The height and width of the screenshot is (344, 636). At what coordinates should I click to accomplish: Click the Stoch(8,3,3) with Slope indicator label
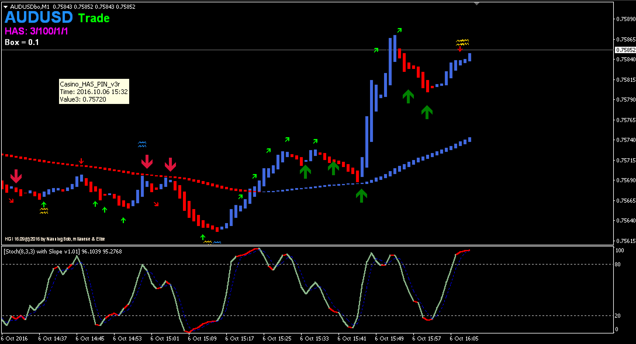[x=63, y=251]
